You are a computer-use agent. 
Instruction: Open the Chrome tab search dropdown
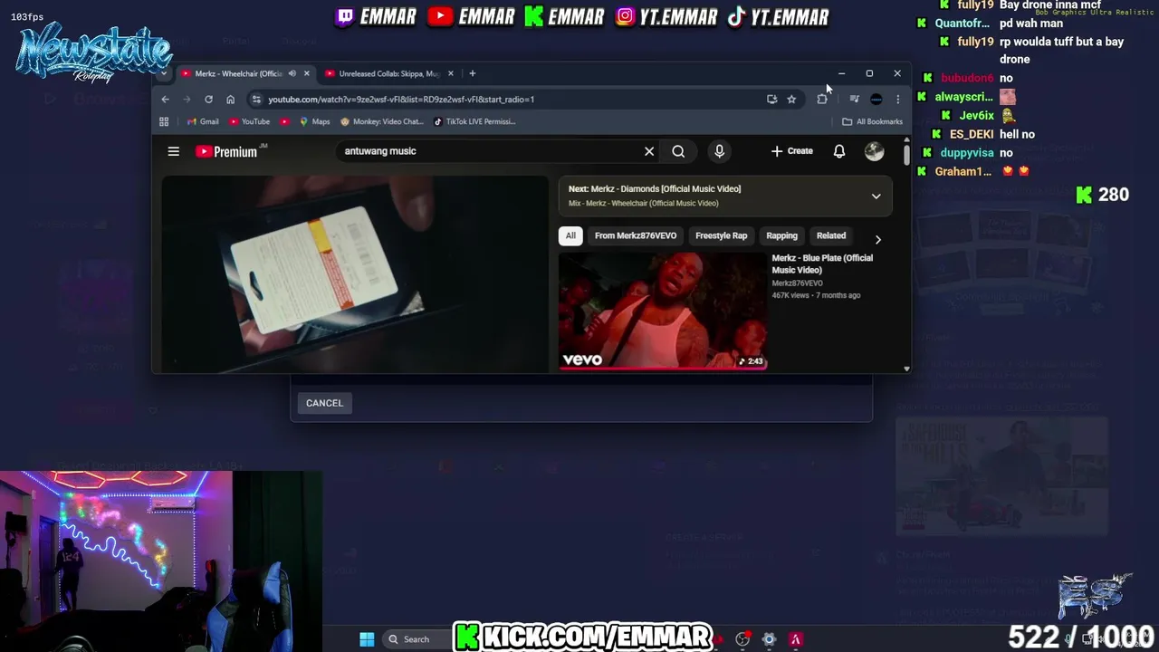[x=163, y=73]
